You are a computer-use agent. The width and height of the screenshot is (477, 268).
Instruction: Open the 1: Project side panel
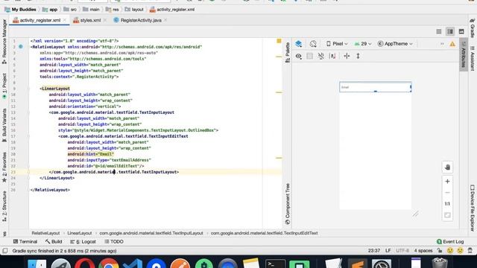4,86
